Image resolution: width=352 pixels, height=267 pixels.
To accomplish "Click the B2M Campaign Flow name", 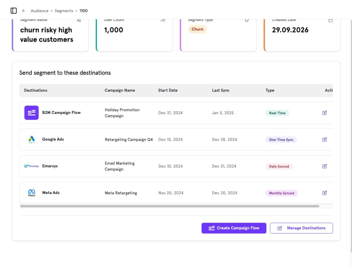I will (x=61, y=112).
